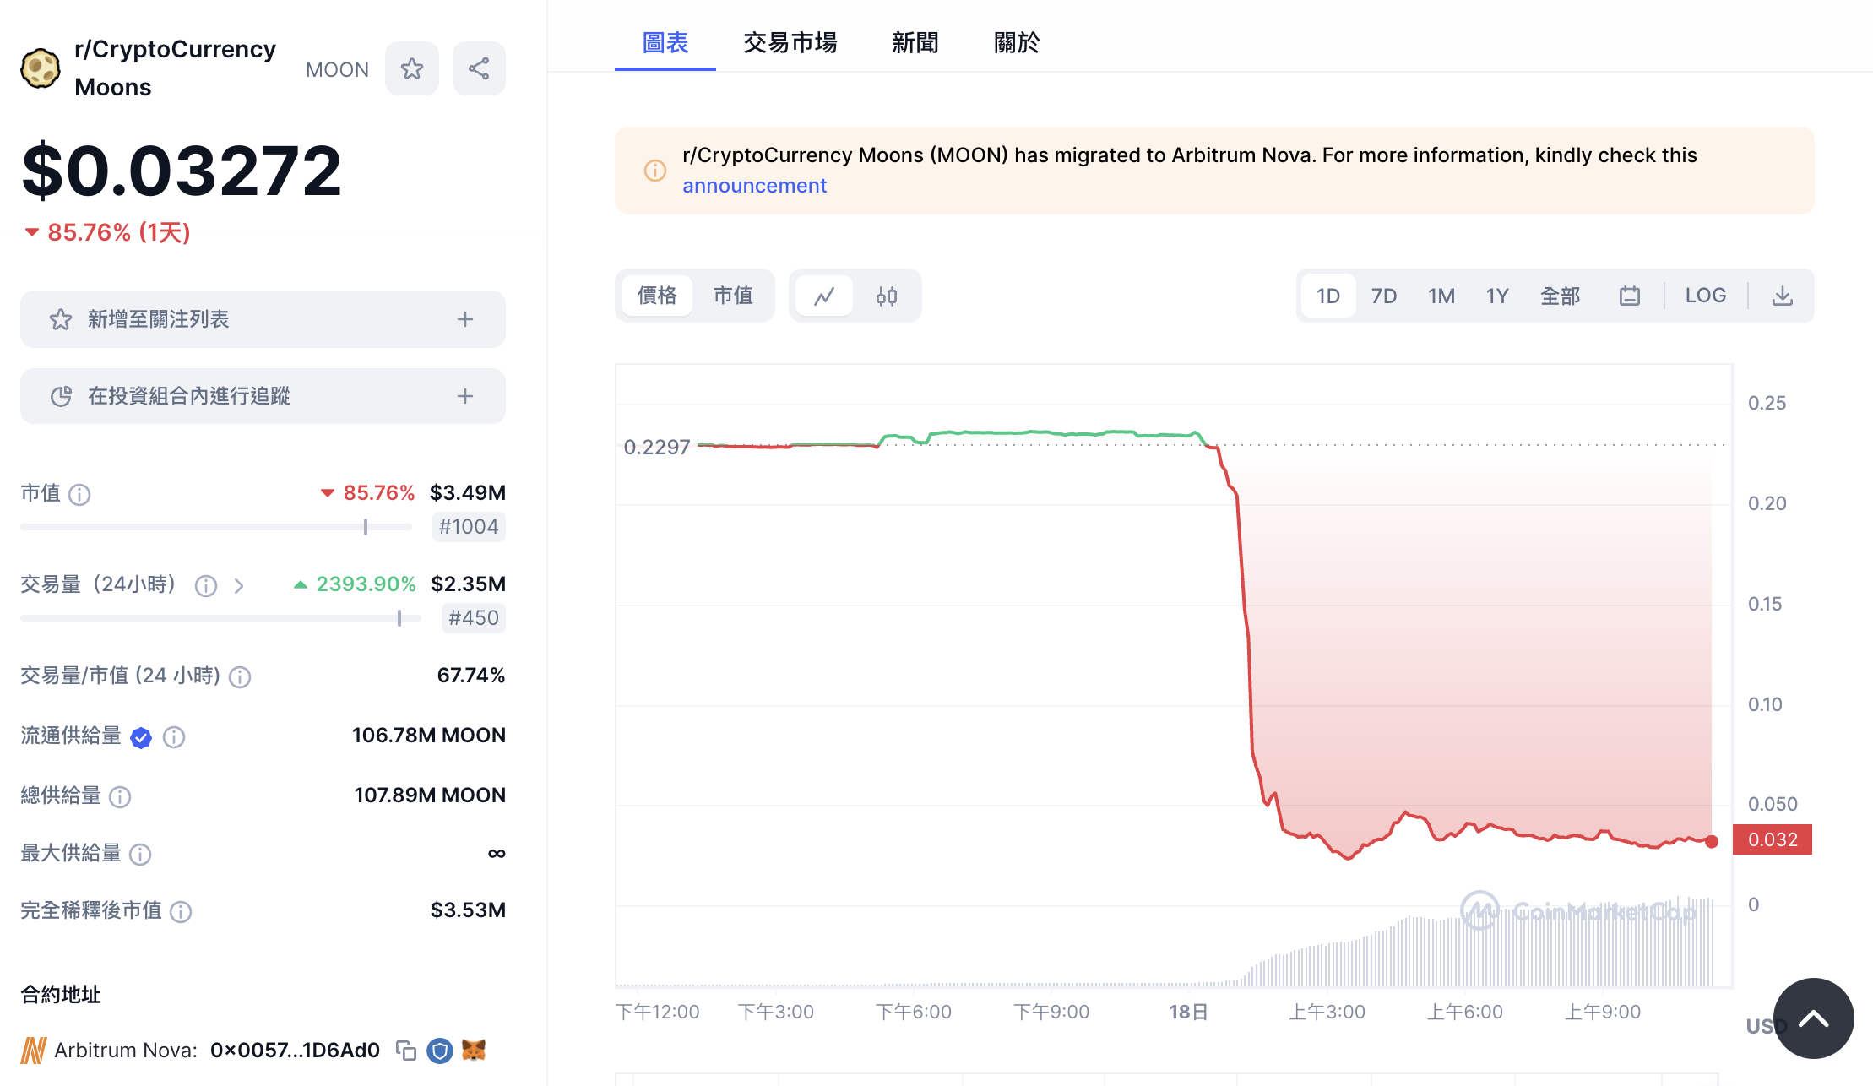Click the 18日 date axis label

tap(1189, 1012)
